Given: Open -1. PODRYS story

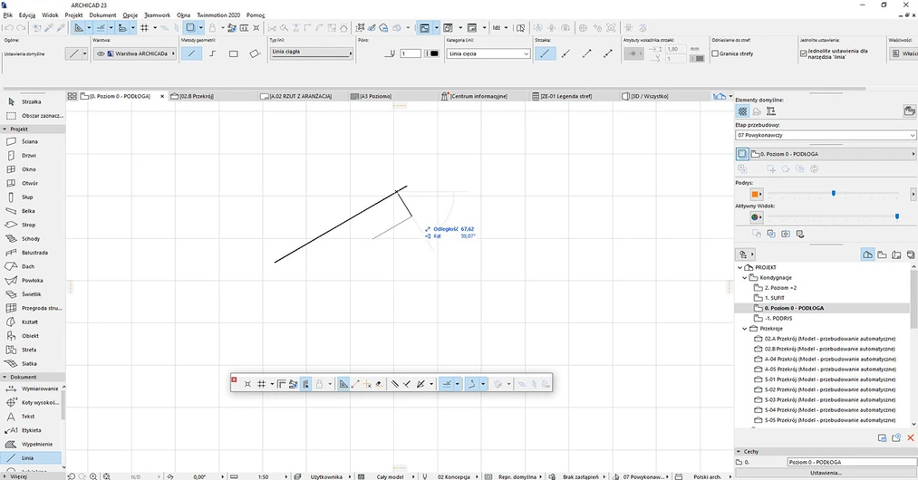Looking at the screenshot, I should tap(778, 319).
